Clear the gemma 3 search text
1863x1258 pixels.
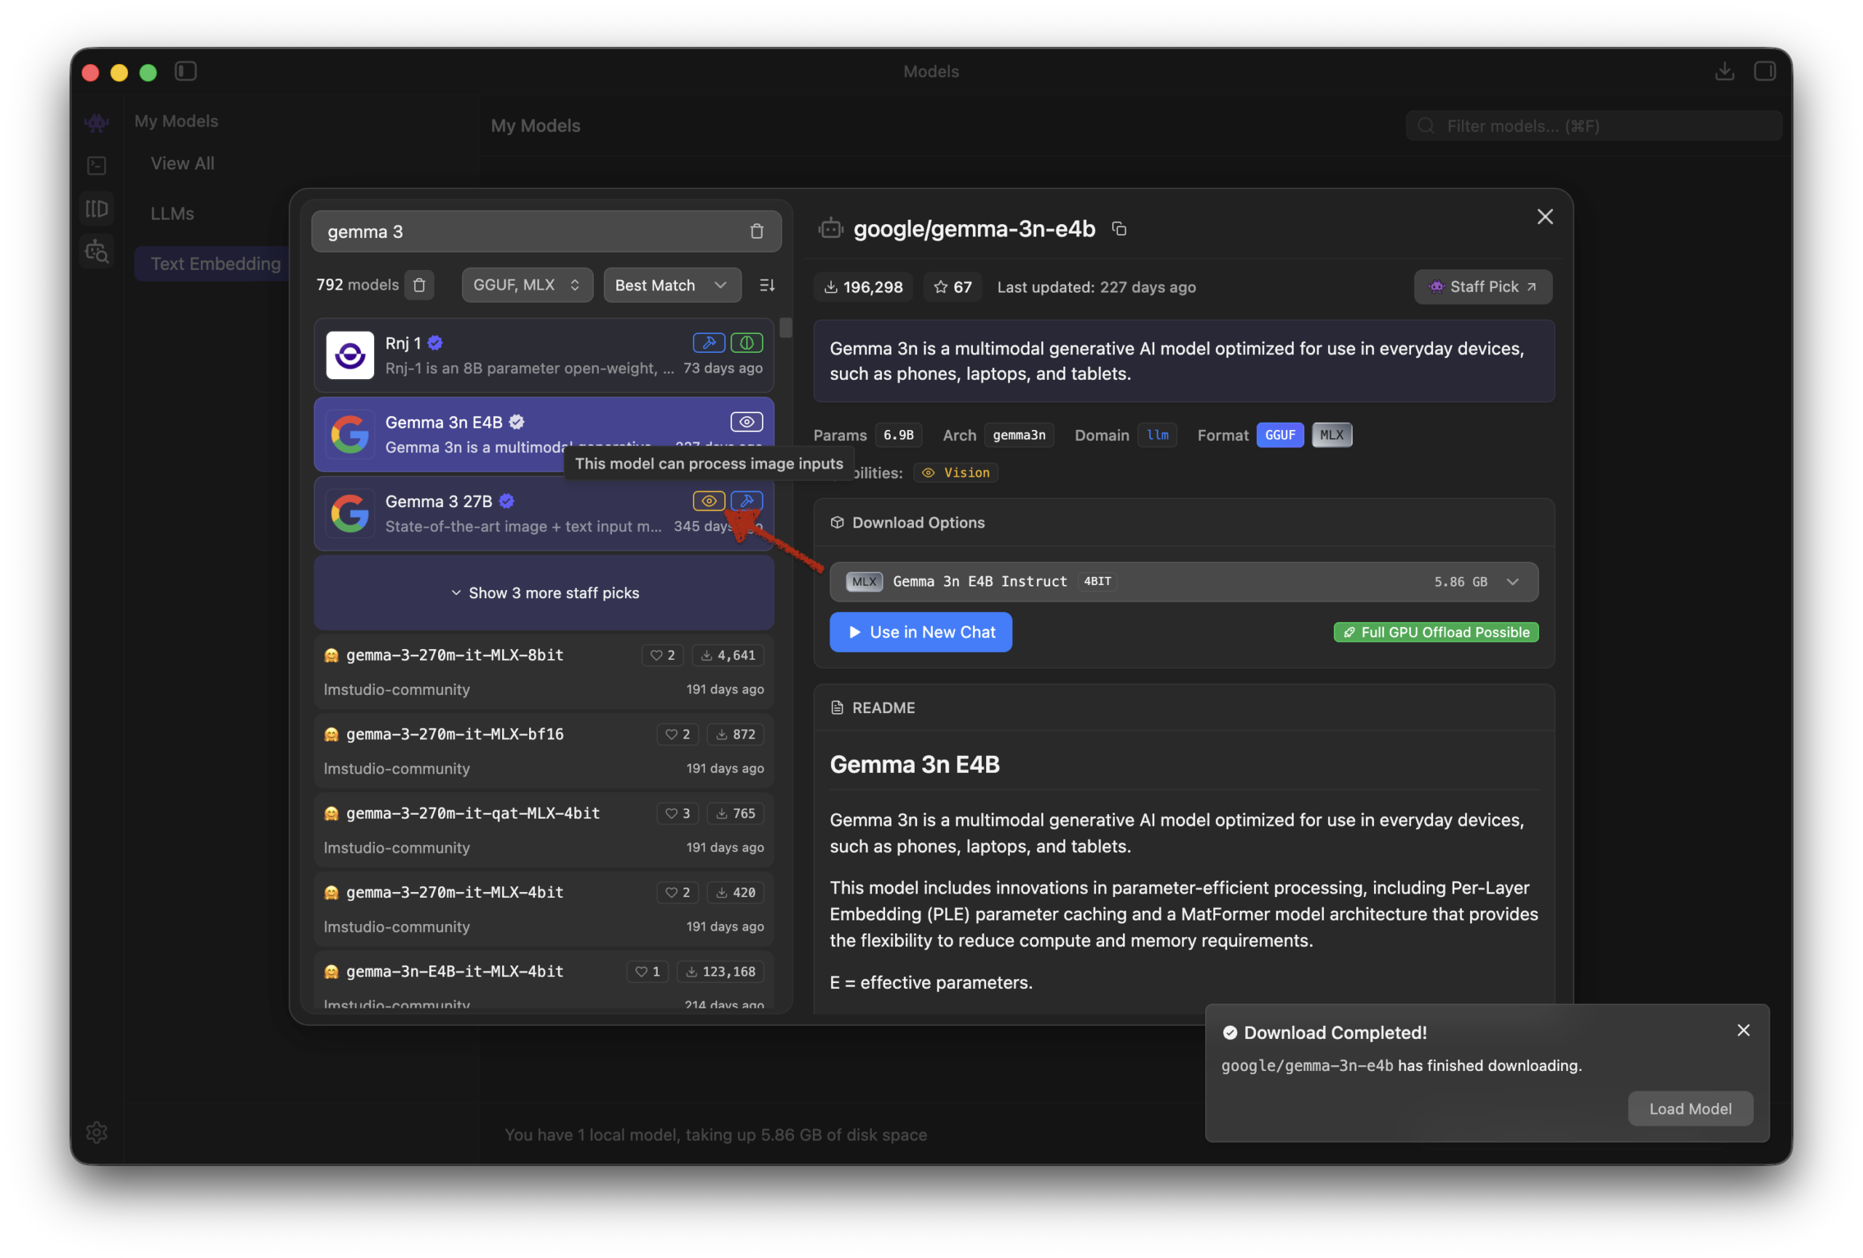point(756,231)
